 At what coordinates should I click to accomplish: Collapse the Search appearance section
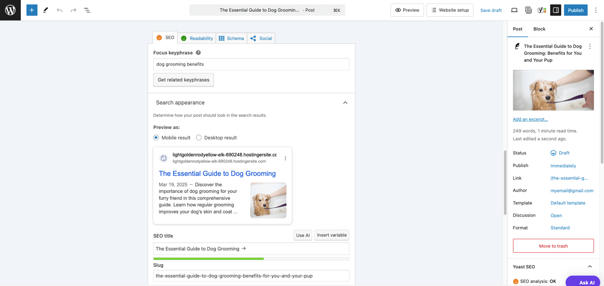click(345, 102)
